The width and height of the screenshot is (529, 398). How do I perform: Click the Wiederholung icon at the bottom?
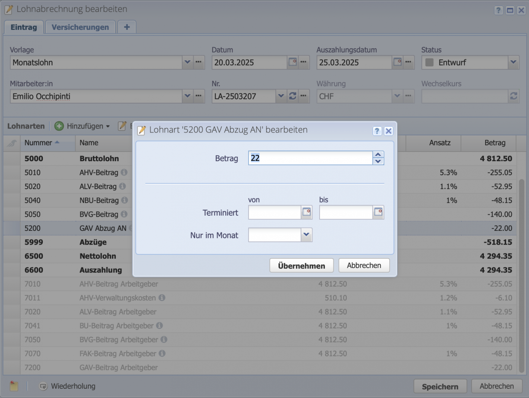point(44,386)
